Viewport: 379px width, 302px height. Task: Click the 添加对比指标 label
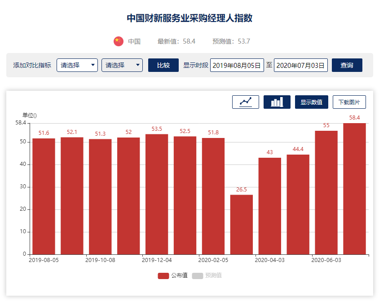click(32, 65)
